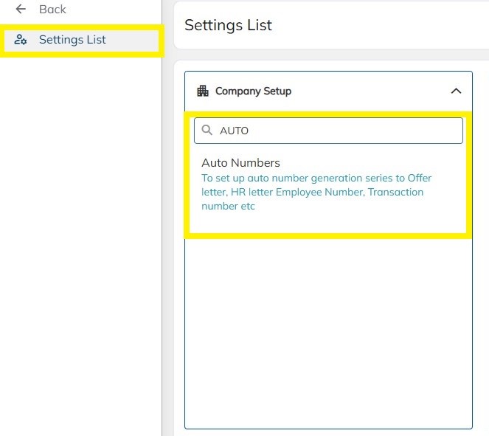Open the Auto Numbers setting

pyautogui.click(x=240, y=163)
